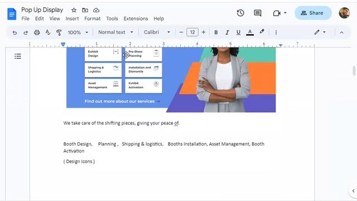Click the vertical scrollbar thumb
Screen dimensions: 357x201
(354, 71)
